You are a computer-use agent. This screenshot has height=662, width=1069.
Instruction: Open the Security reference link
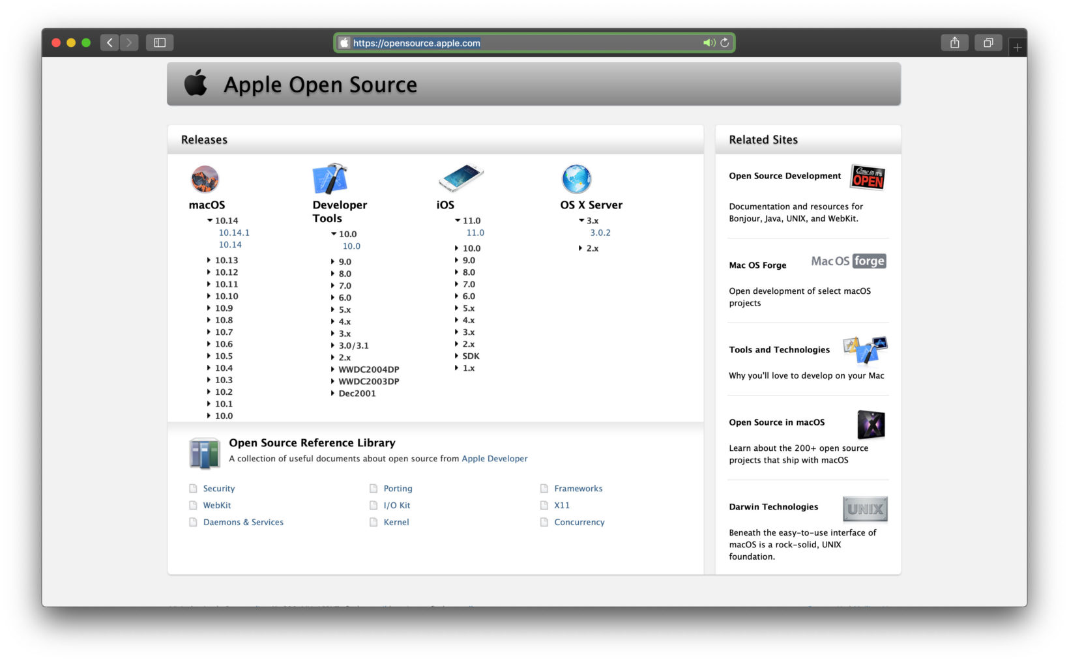219,489
